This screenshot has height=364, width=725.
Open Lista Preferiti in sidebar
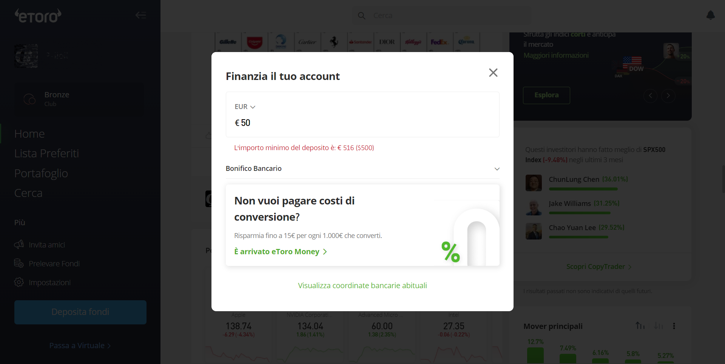tap(46, 154)
